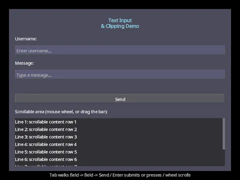Click the Username input field
The image size is (240, 180).
tap(120, 50)
